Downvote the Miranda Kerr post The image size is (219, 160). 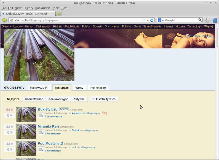click(x=10, y=132)
